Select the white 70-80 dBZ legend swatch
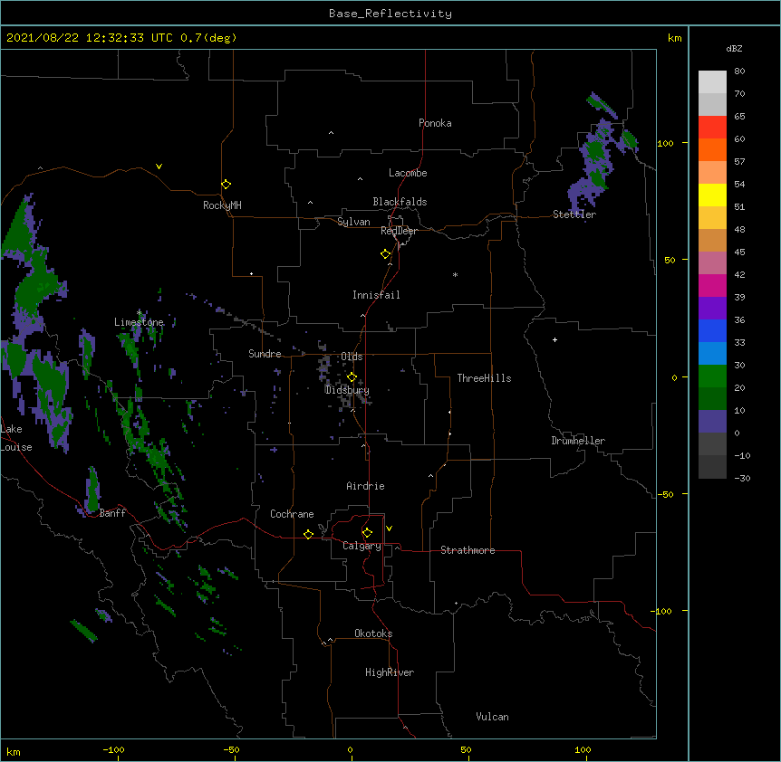The height and width of the screenshot is (762, 781). (712, 82)
